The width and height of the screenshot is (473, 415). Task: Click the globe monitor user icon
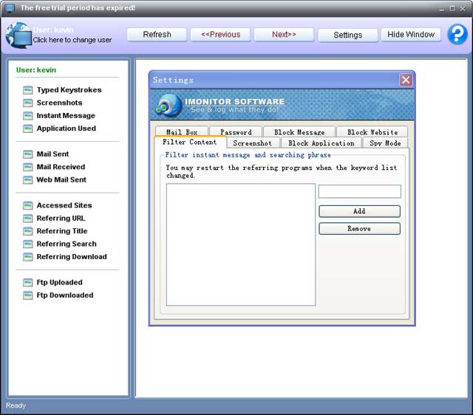click(18, 35)
